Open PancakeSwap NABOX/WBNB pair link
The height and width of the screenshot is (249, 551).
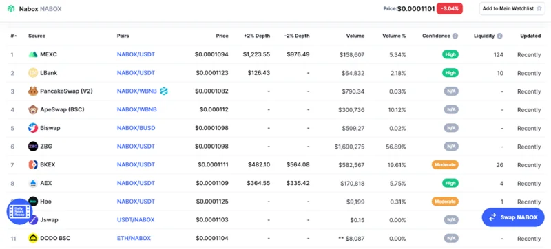[136, 91]
